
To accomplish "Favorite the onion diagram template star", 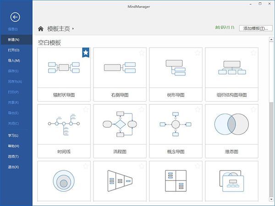I will click(86, 166).
